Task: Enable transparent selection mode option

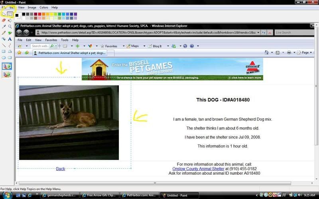Action: (7, 74)
